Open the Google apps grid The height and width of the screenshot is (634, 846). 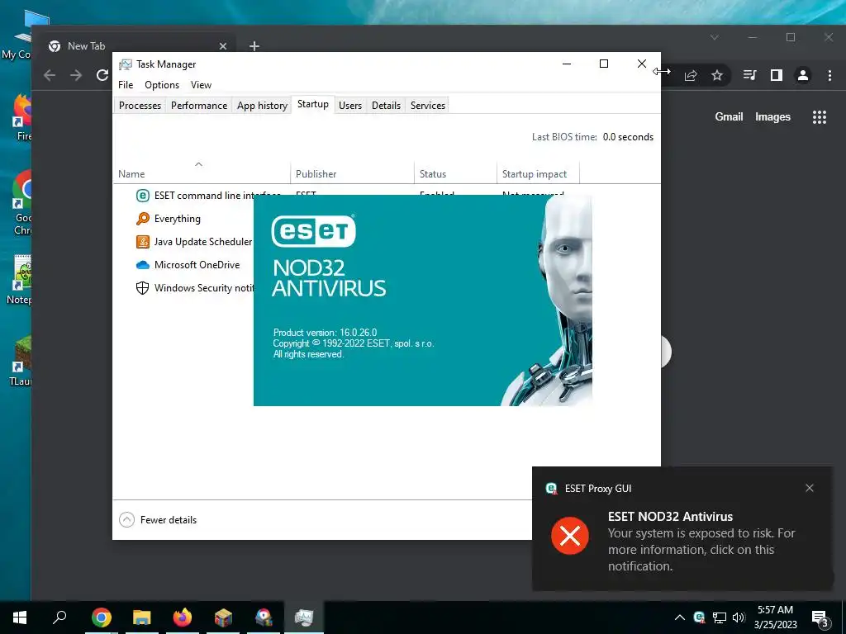(820, 117)
